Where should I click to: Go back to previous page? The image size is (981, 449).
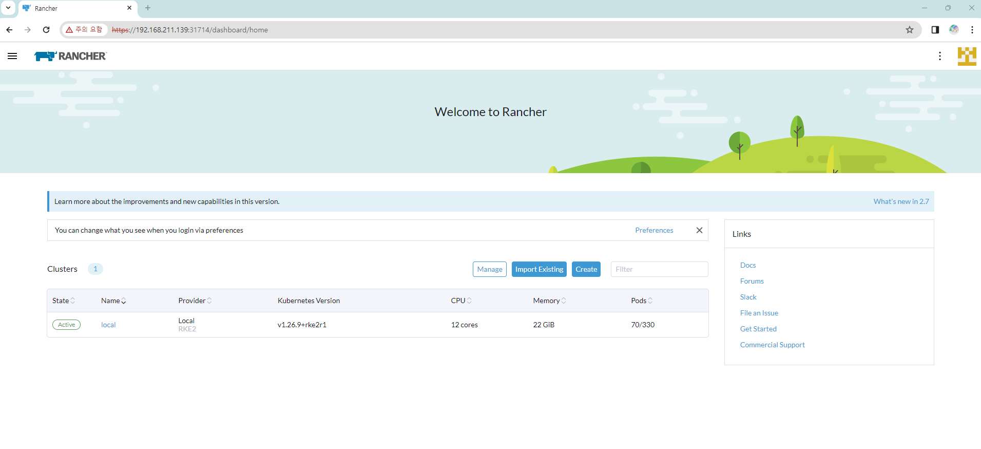(x=9, y=30)
